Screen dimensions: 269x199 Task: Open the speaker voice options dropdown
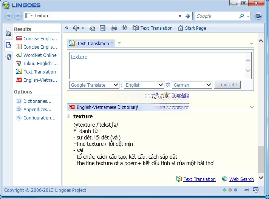click(83, 28)
